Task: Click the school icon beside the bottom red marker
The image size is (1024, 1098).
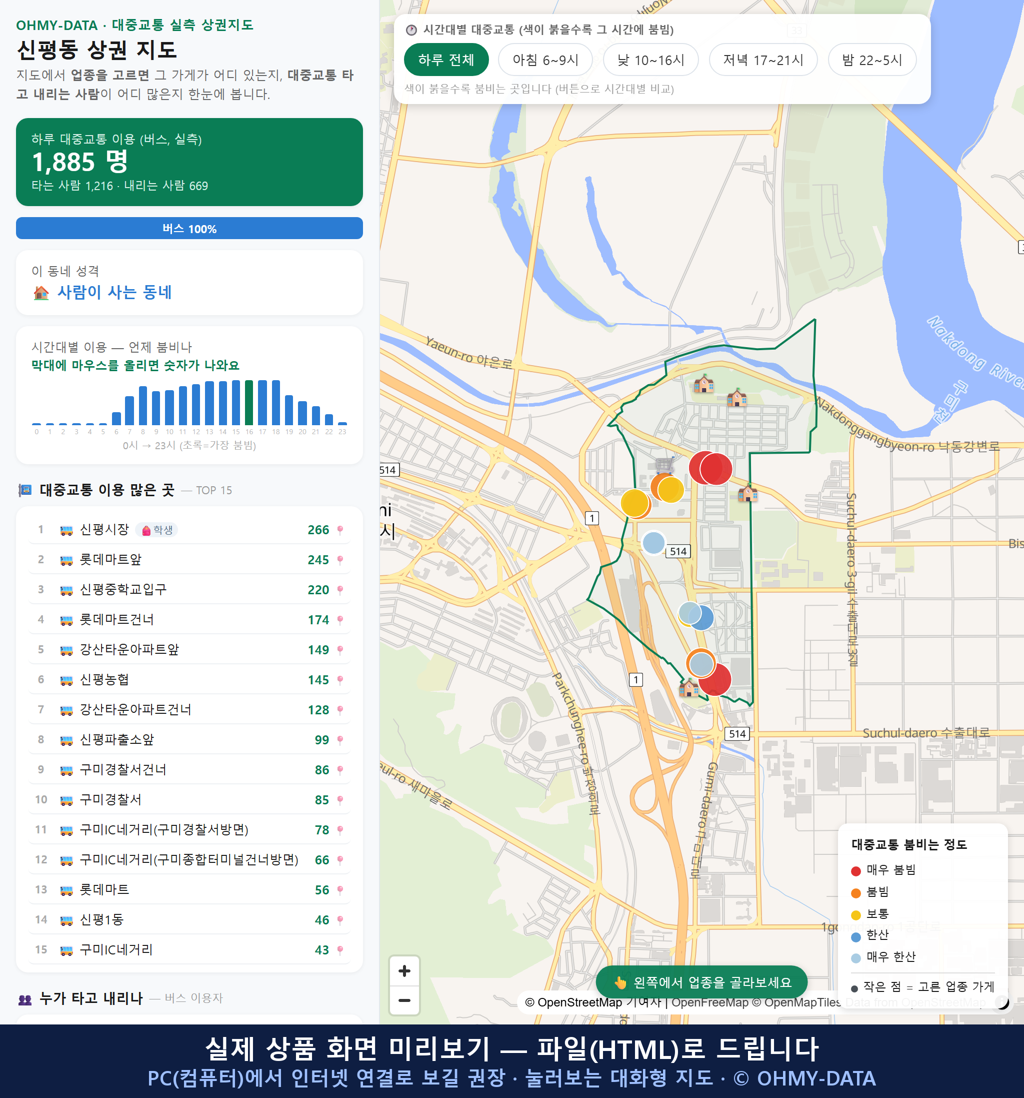Action: pyautogui.click(x=688, y=688)
